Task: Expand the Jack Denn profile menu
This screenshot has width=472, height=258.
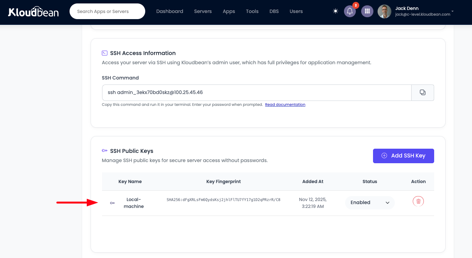Action: coord(453,11)
